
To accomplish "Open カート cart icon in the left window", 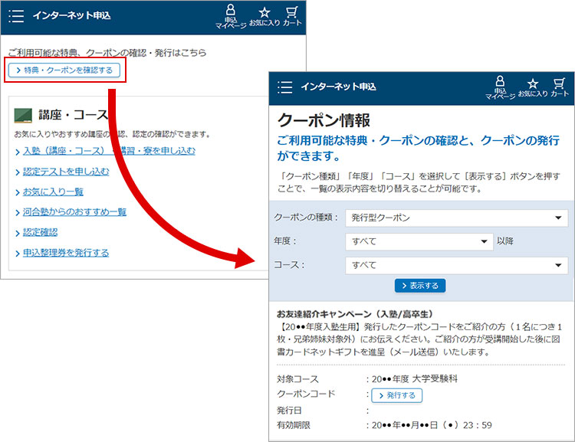I will tap(292, 17).
